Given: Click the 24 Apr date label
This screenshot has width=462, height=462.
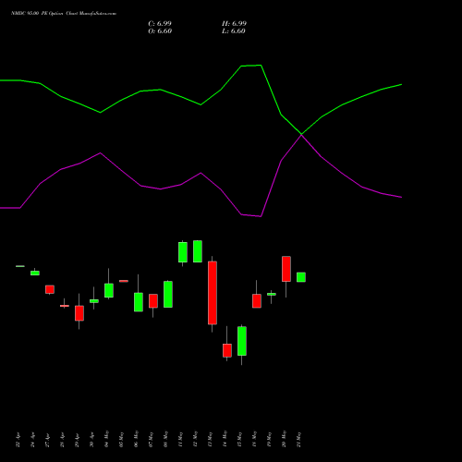Looking at the screenshot, I should pos(32,440).
